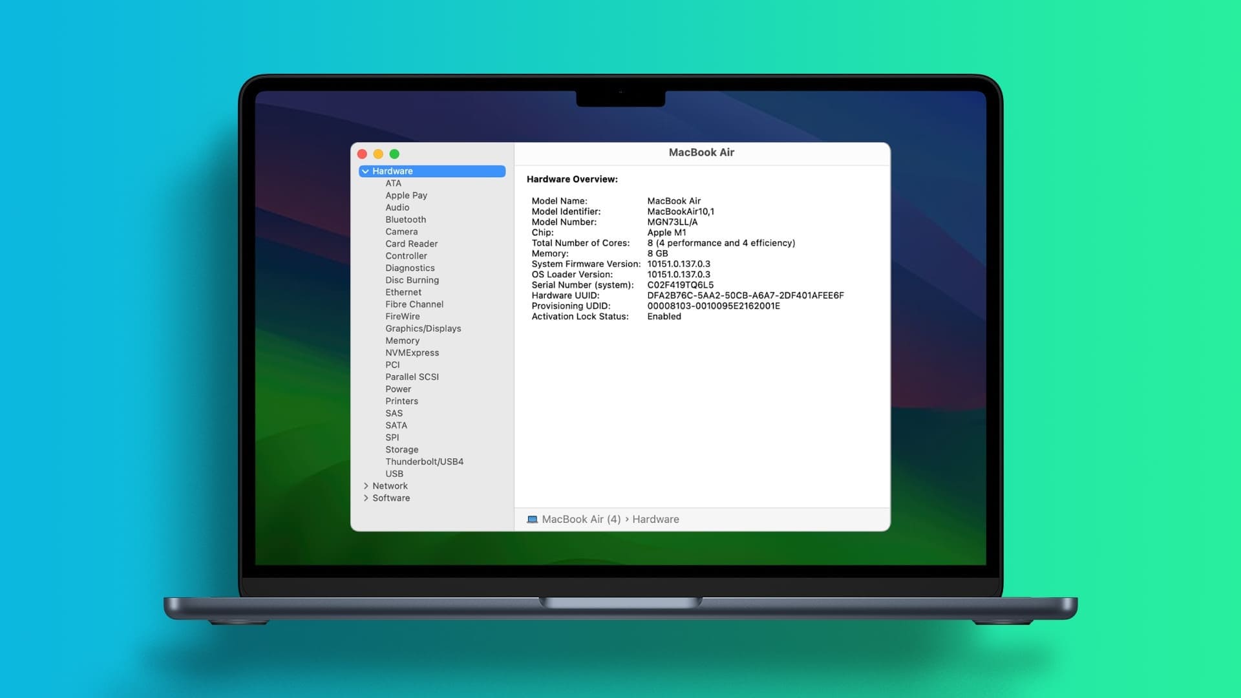Viewport: 1241px width, 698px height.
Task: Click the Hardware UUID value
Action: [x=745, y=296]
